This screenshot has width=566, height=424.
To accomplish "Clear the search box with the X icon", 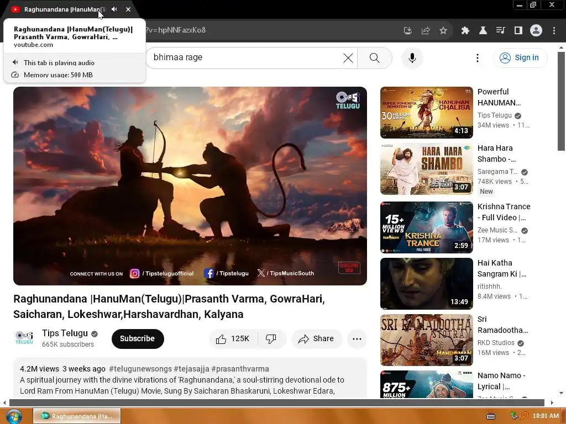I will click(348, 57).
